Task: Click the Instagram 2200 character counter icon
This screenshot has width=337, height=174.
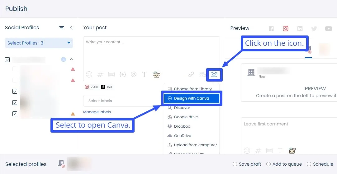Action: coord(87,87)
